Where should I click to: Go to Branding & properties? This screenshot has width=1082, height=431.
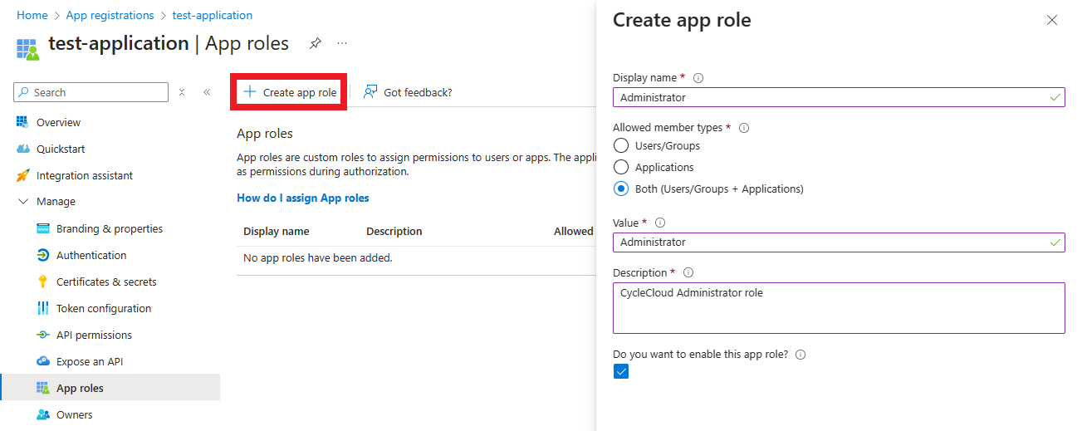[110, 228]
